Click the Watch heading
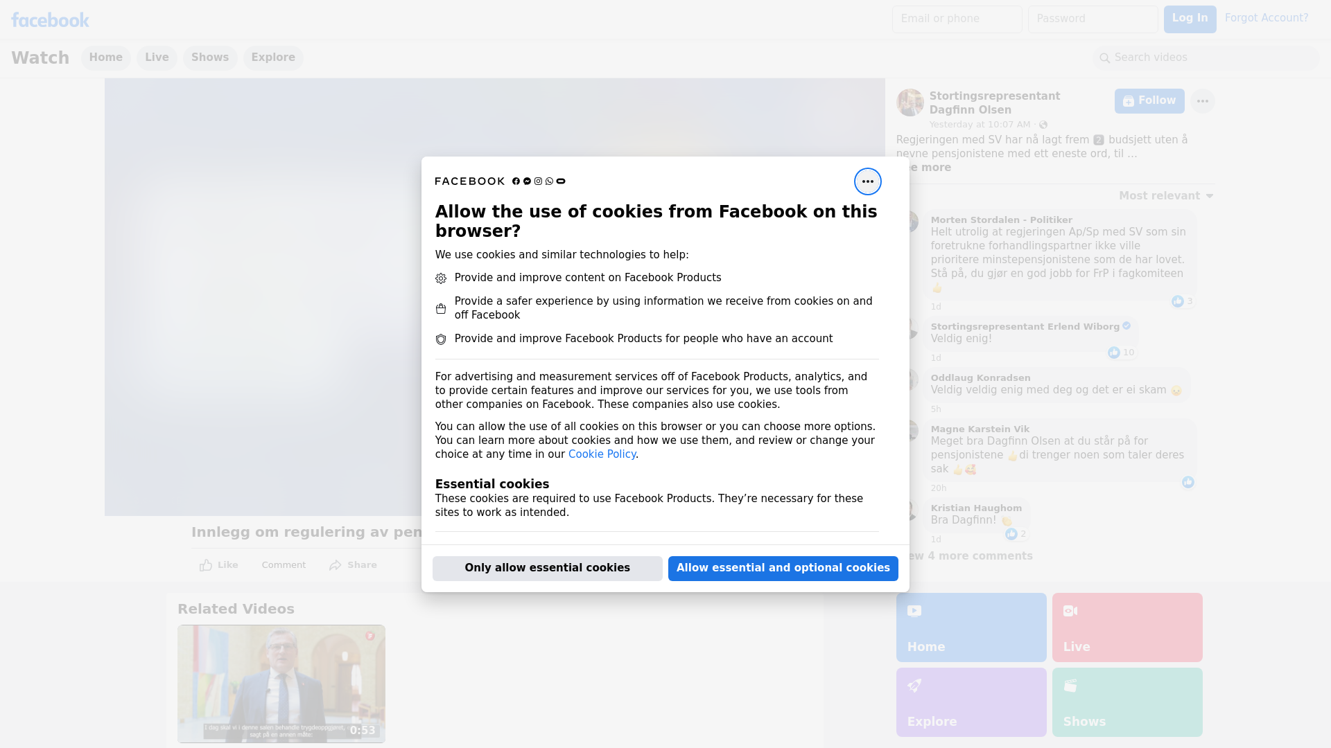Screen dimensions: 1331x748 tap(40, 58)
